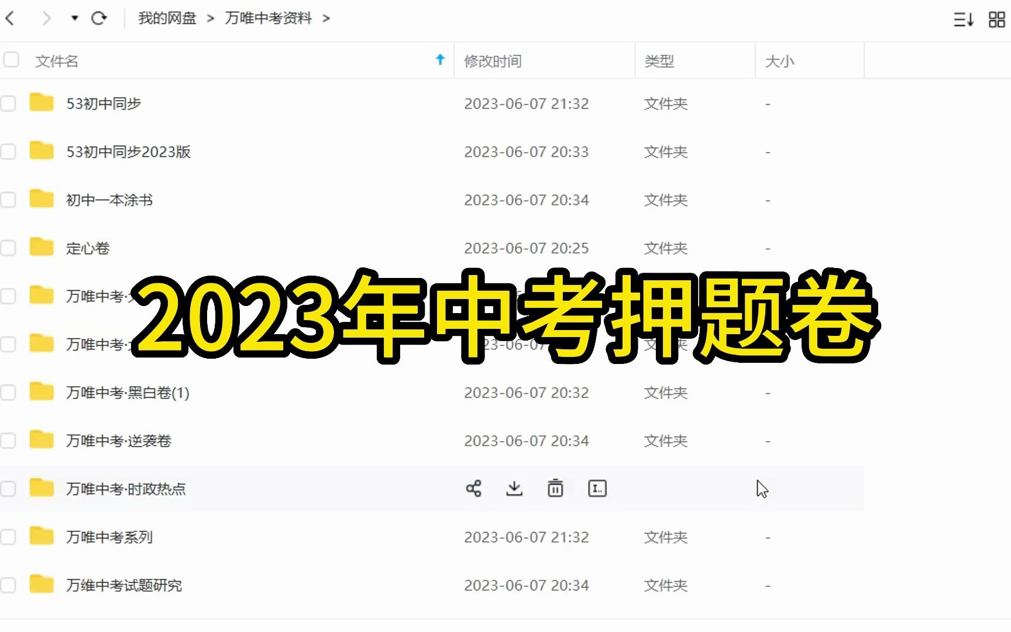Viewport: 1011px width, 632px height.
Task: Toggle the select-all checkbox
Action: 11,60
